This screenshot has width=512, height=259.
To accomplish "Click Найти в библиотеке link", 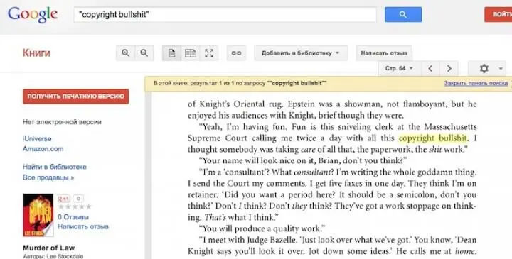I will point(55,167).
